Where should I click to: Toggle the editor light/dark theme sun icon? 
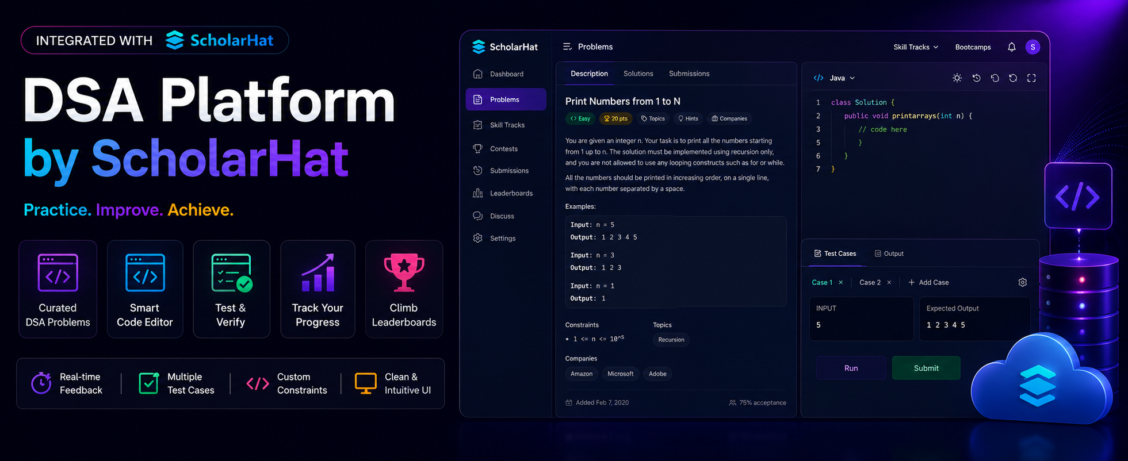(957, 78)
